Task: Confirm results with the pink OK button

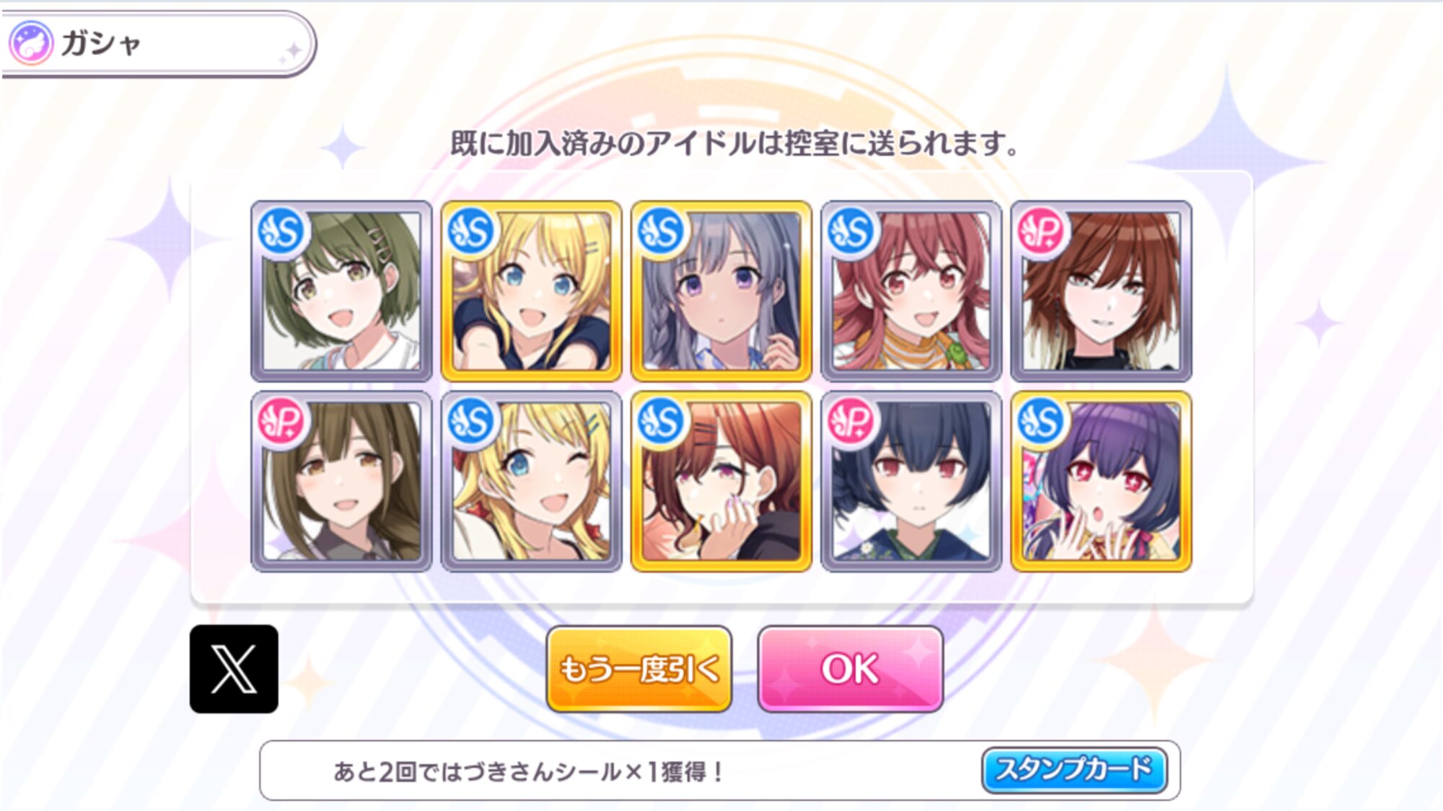Action: point(851,669)
